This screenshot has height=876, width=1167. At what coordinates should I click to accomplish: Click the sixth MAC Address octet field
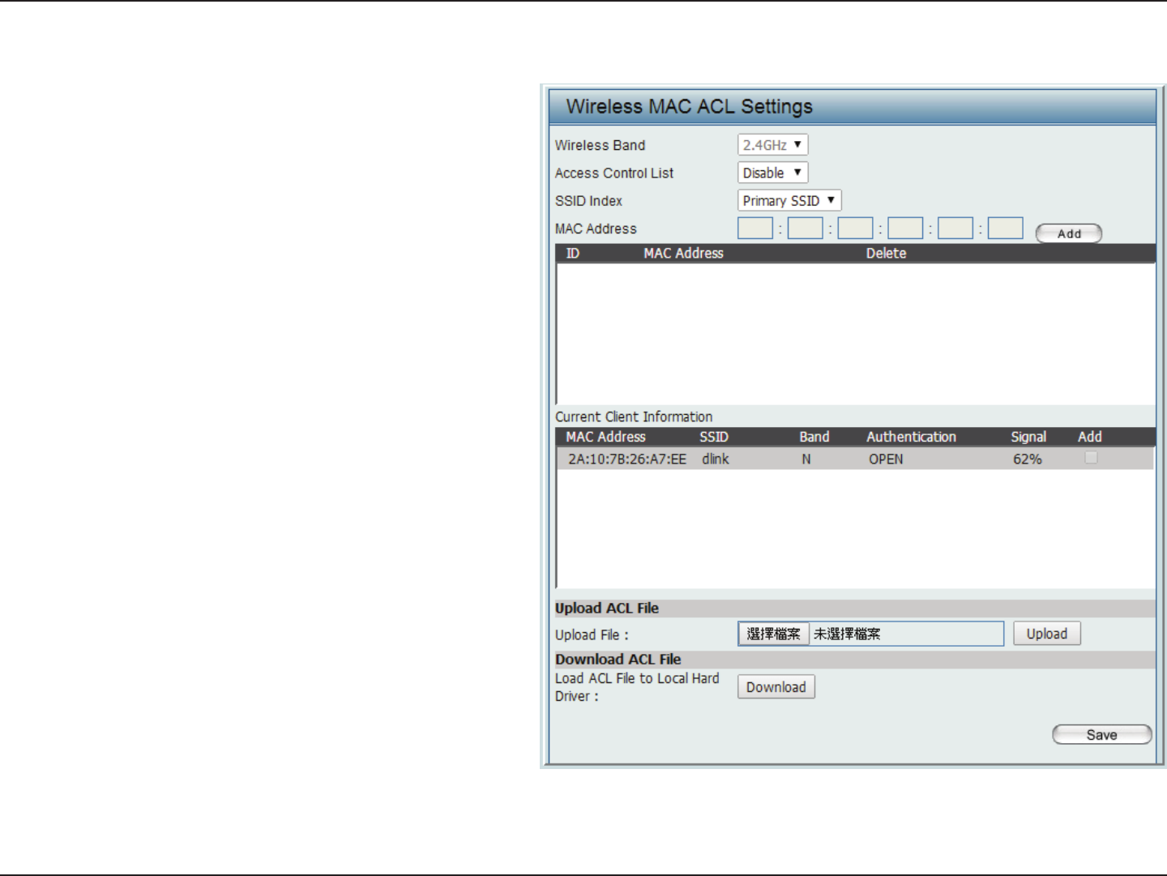click(x=1006, y=229)
